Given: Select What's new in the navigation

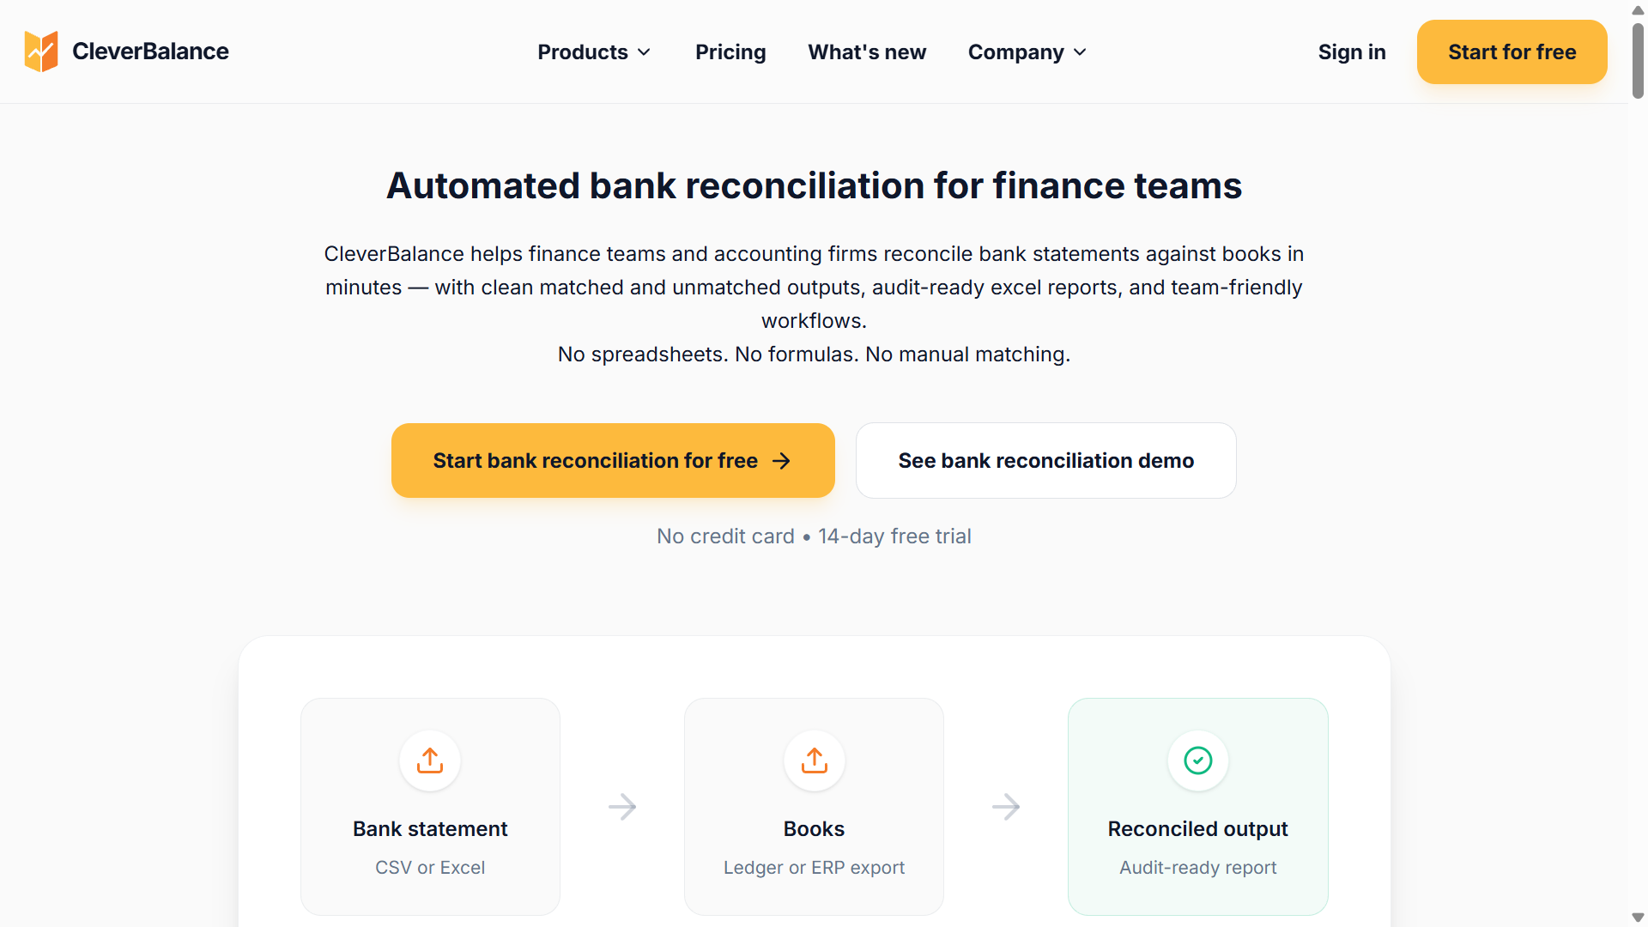Looking at the screenshot, I should pyautogui.click(x=867, y=51).
